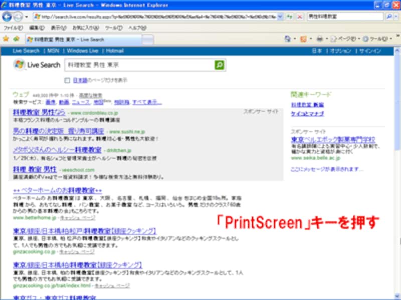Click the ginzacooking.co.jp/trail/index.html address text
Image resolution: width=401 pixels, height=300 pixels.
click(52, 285)
